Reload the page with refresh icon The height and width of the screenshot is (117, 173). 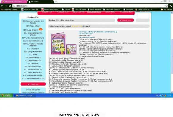tap(10, 6)
